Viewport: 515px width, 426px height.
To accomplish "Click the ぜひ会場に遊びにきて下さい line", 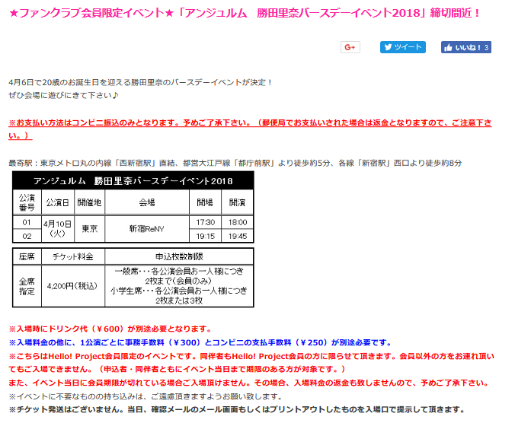I will (x=63, y=95).
